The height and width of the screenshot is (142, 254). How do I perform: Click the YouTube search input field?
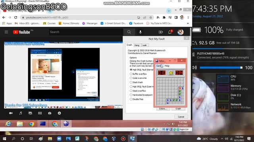(86, 32)
